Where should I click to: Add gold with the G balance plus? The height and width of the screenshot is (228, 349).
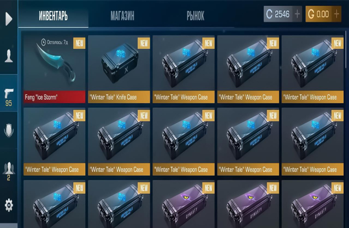tap(336, 14)
